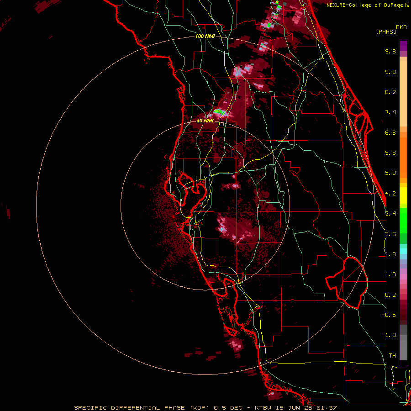This screenshot has height=411, width=411.
Task: Click the 5.0 scale value
Action: pos(390,173)
